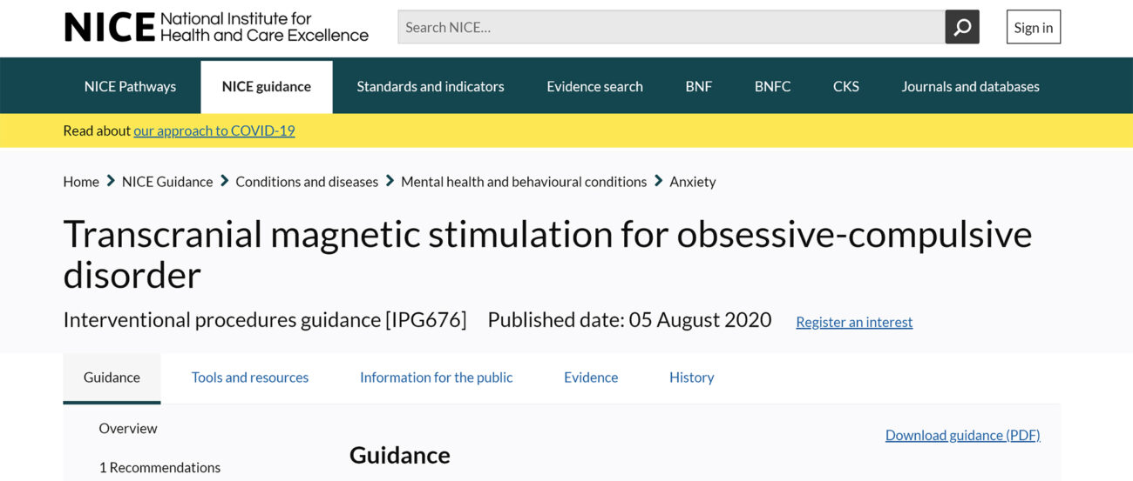The image size is (1133, 481).
Task: Go to Conditions and diseases breadcrumb
Action: 307,182
